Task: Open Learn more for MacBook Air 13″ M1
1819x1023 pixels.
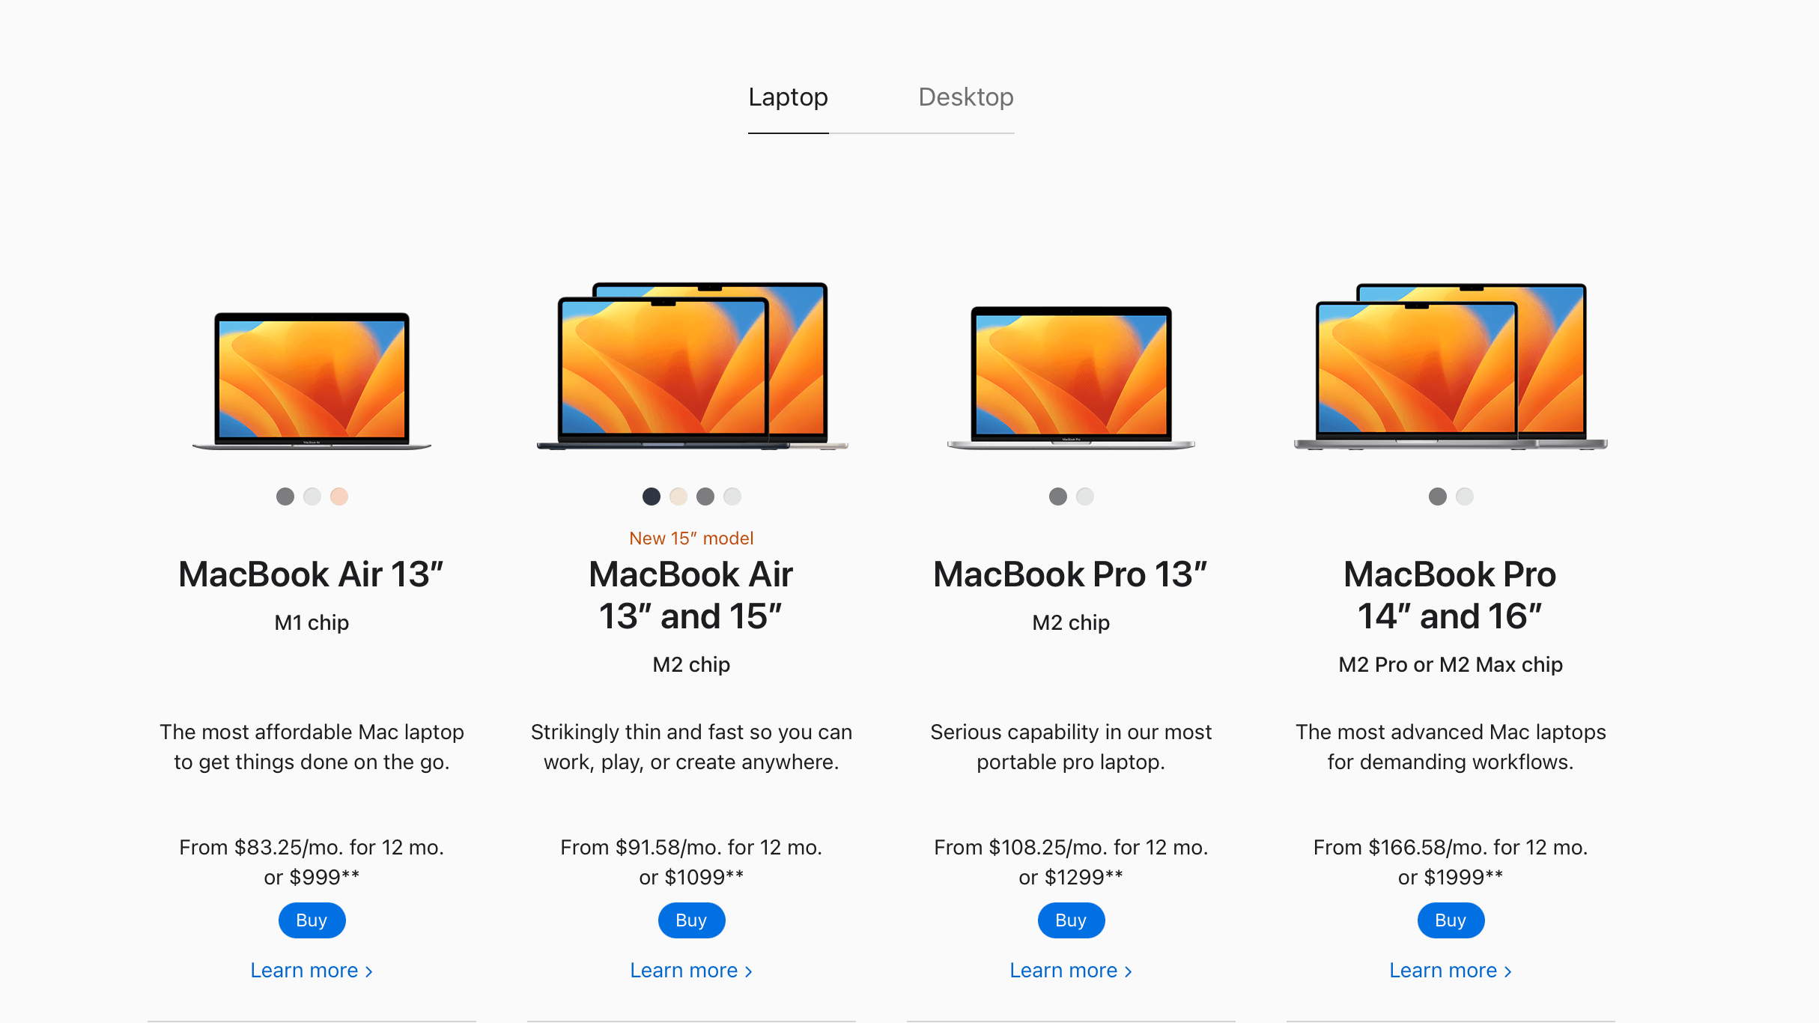Action: 312,971
